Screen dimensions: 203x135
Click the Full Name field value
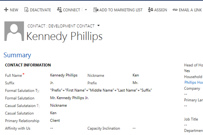coord(64,75)
